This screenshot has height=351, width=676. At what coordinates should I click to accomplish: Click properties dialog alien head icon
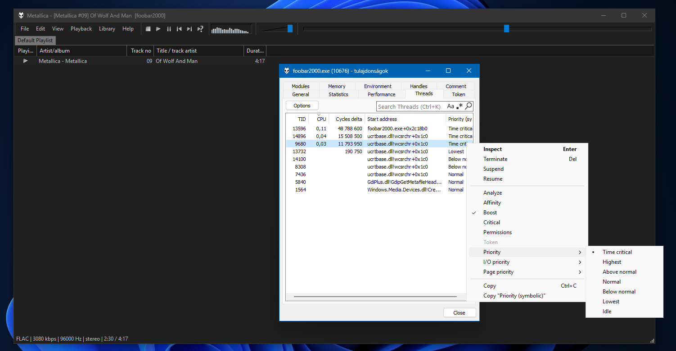287,71
